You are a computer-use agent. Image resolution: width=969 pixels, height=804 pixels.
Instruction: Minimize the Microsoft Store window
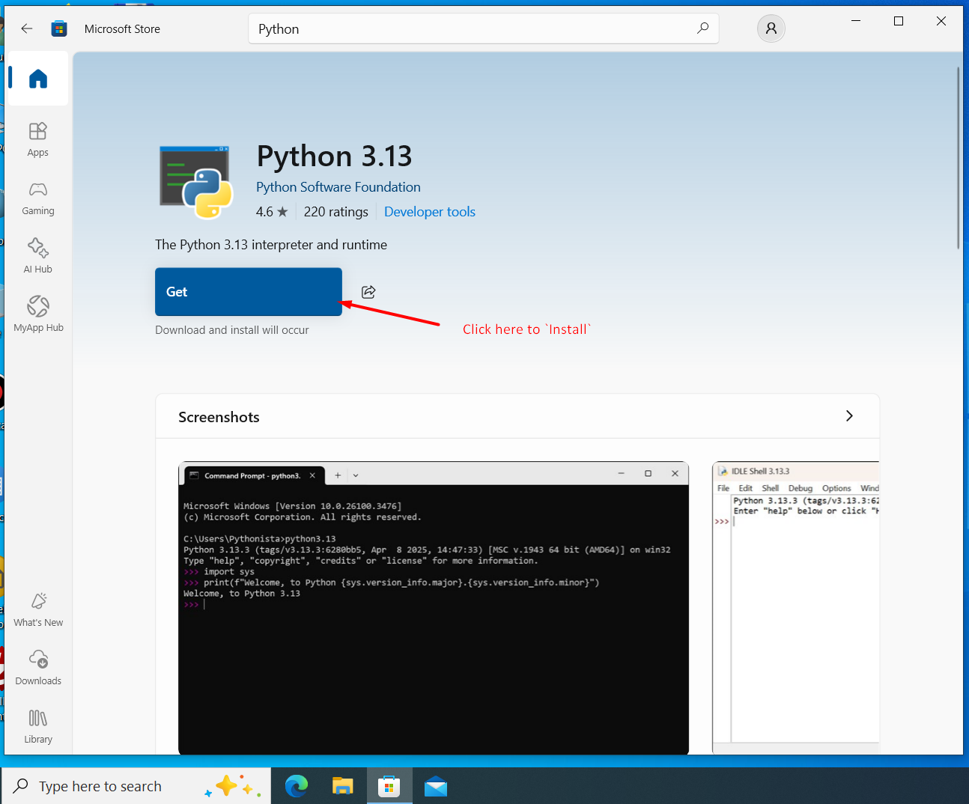click(x=856, y=21)
